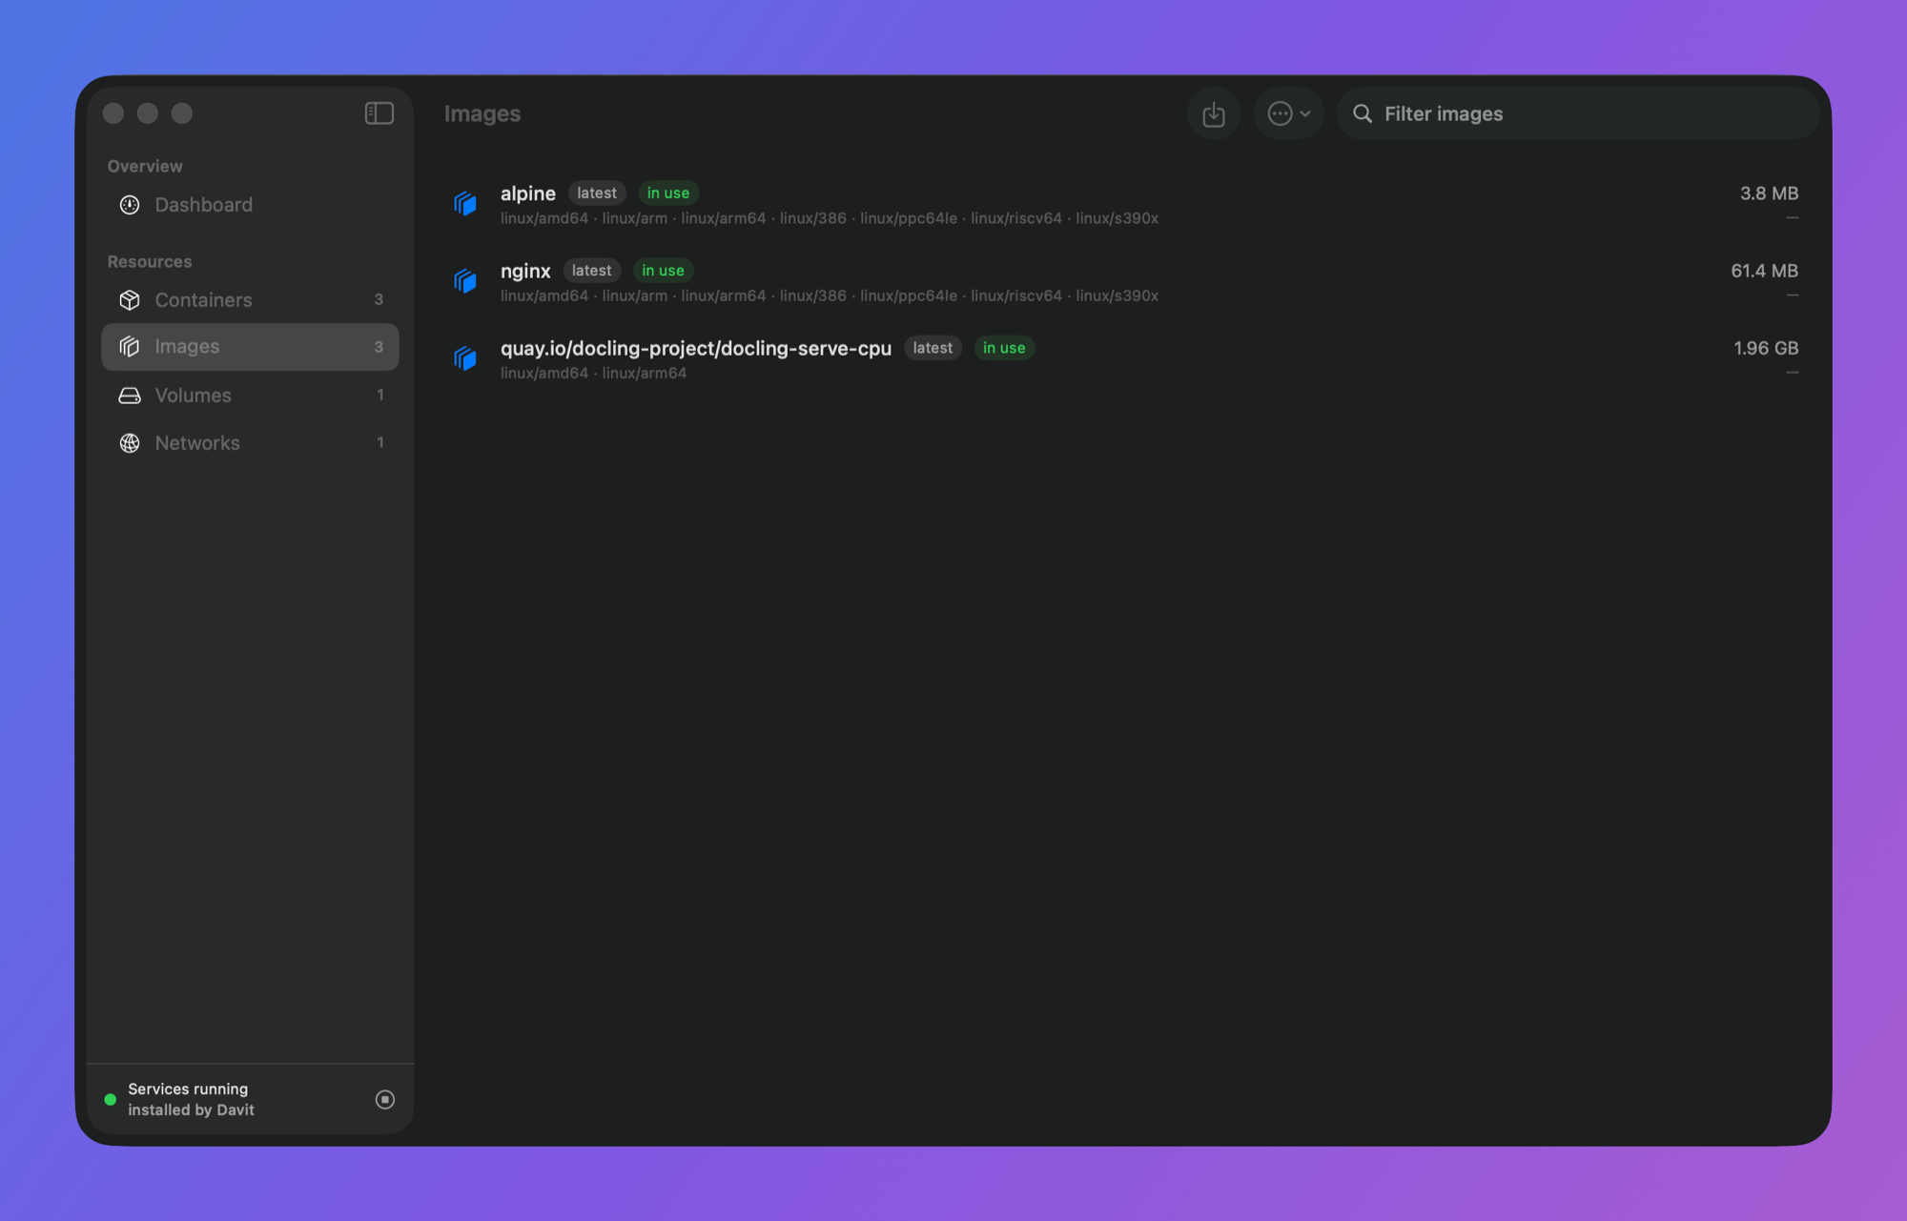Open the Networks section
This screenshot has width=1907, height=1221.
(250, 442)
